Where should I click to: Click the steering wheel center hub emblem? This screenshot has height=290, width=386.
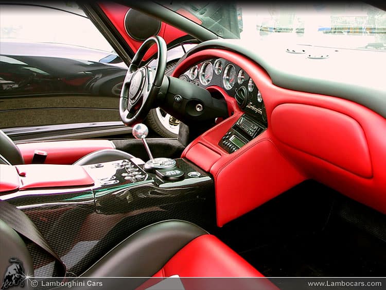pos(137,82)
